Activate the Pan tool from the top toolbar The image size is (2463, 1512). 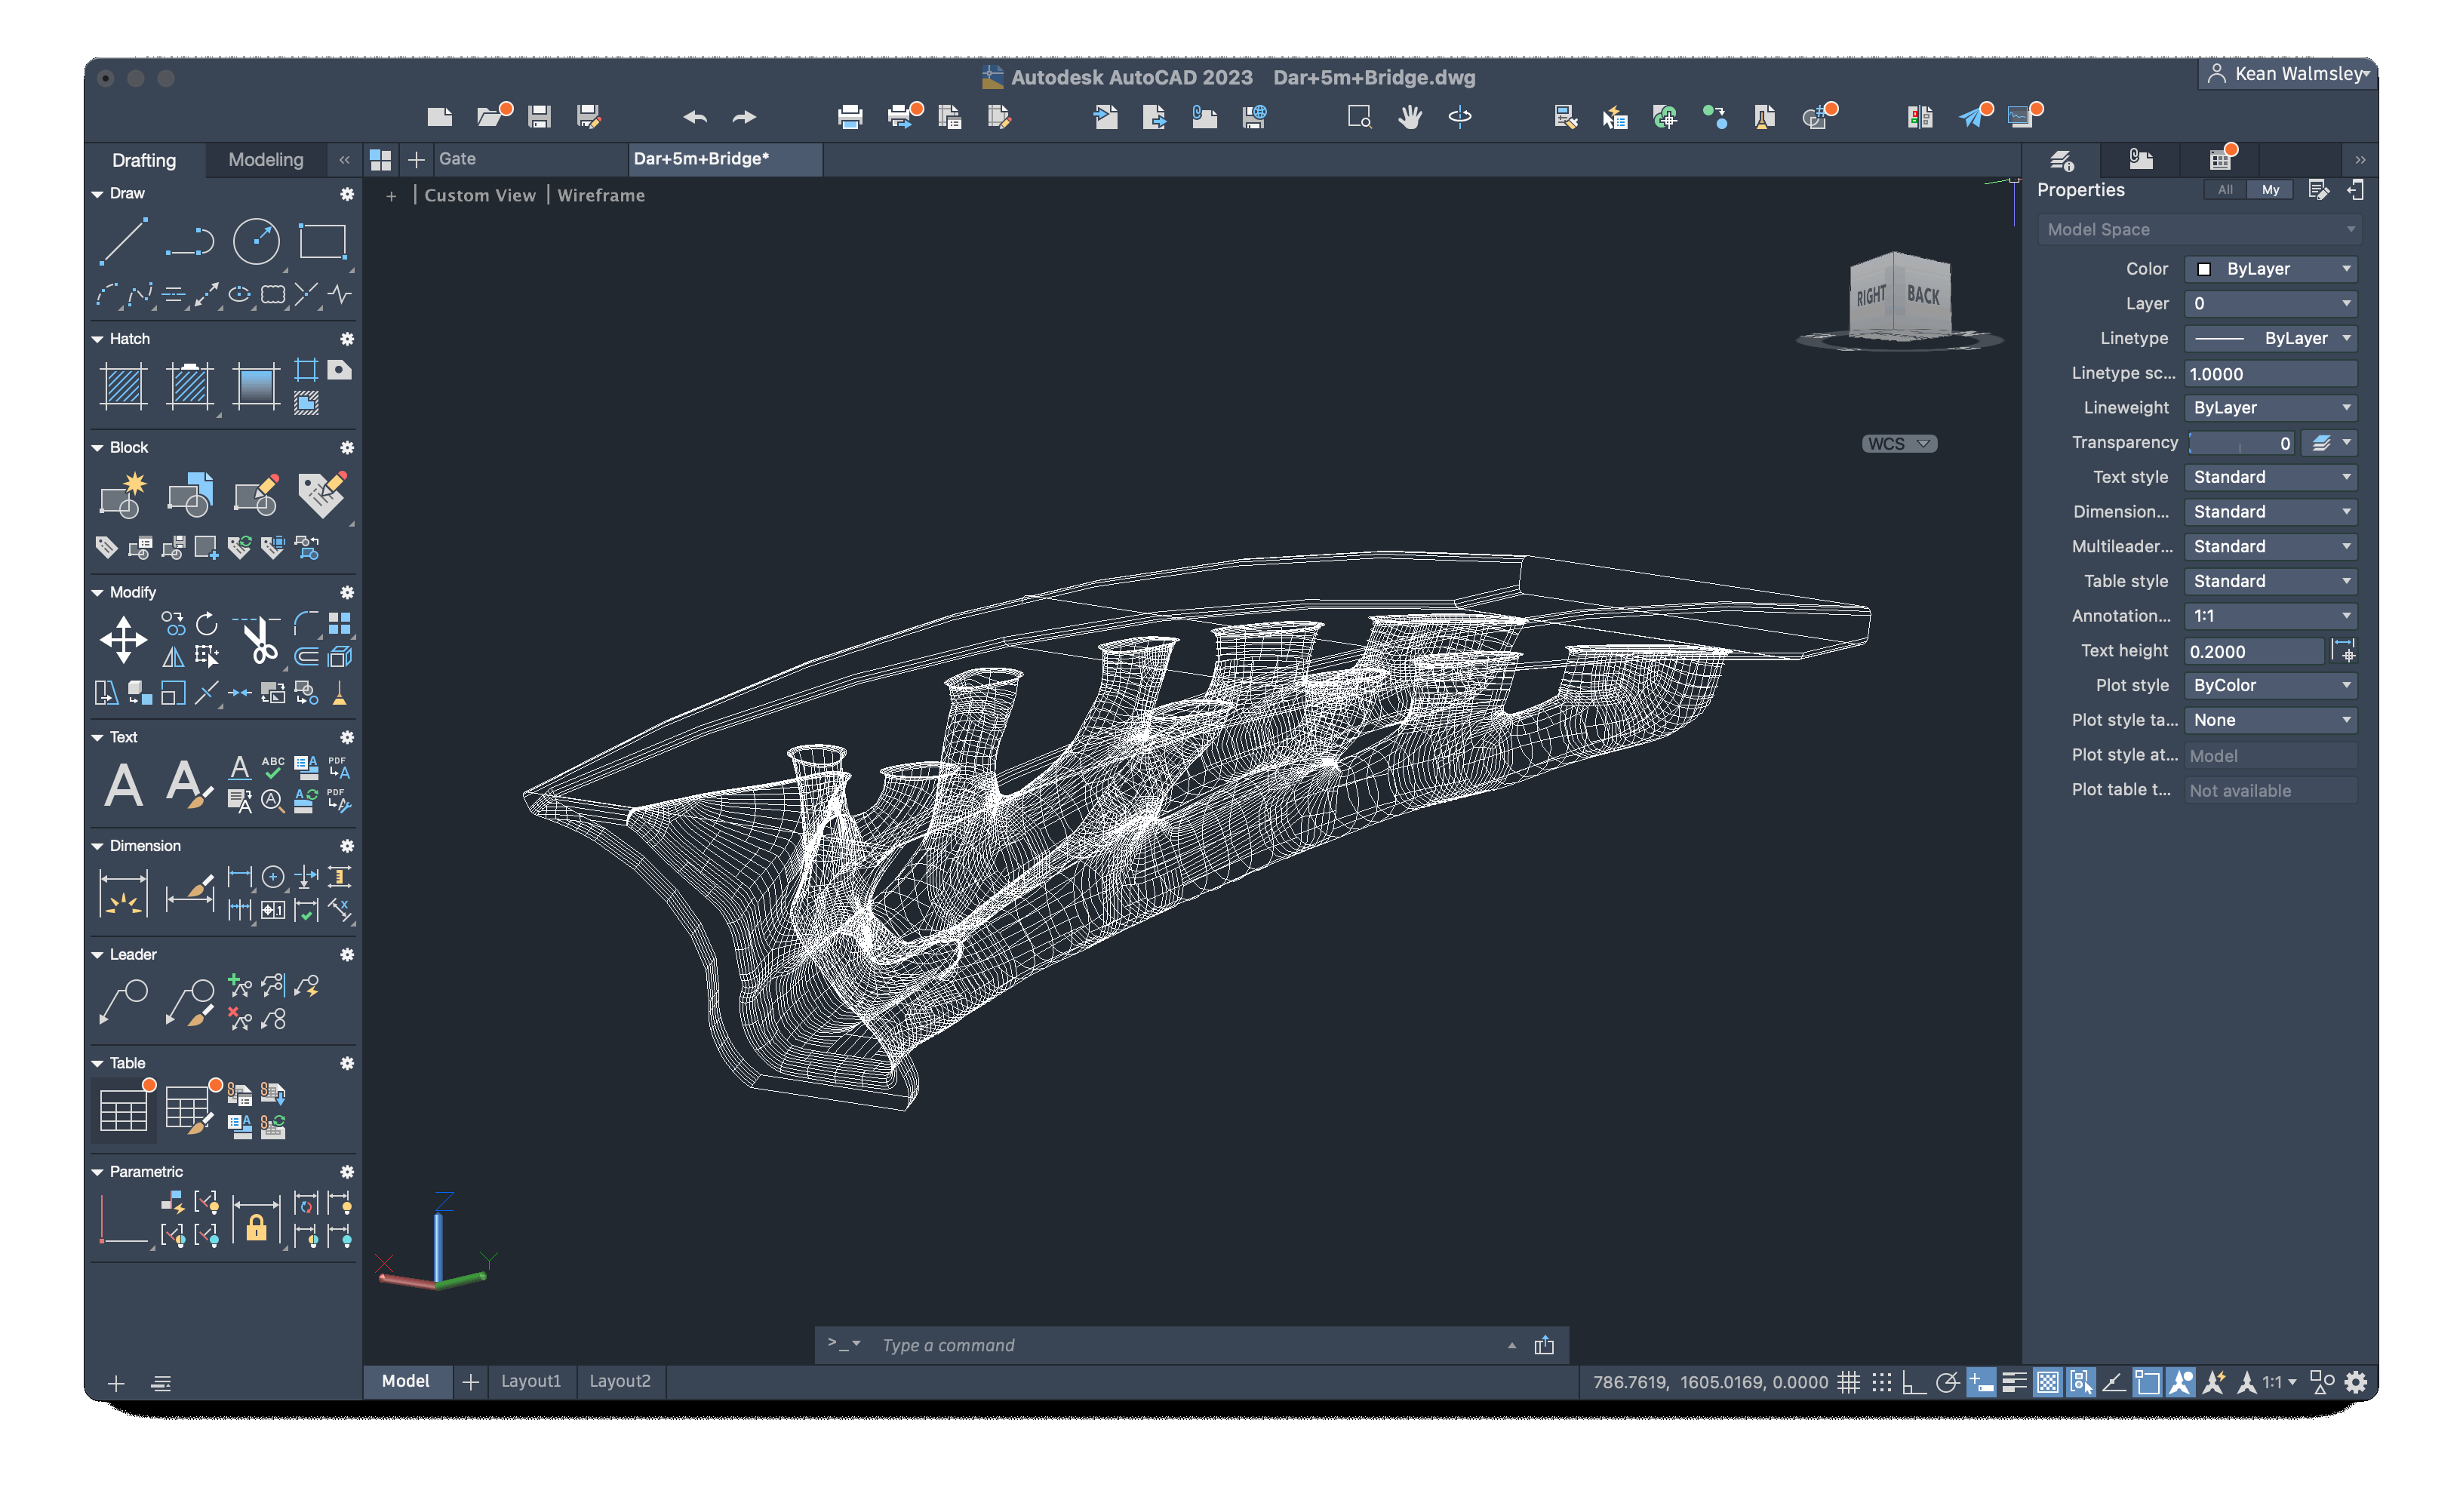tap(1410, 117)
